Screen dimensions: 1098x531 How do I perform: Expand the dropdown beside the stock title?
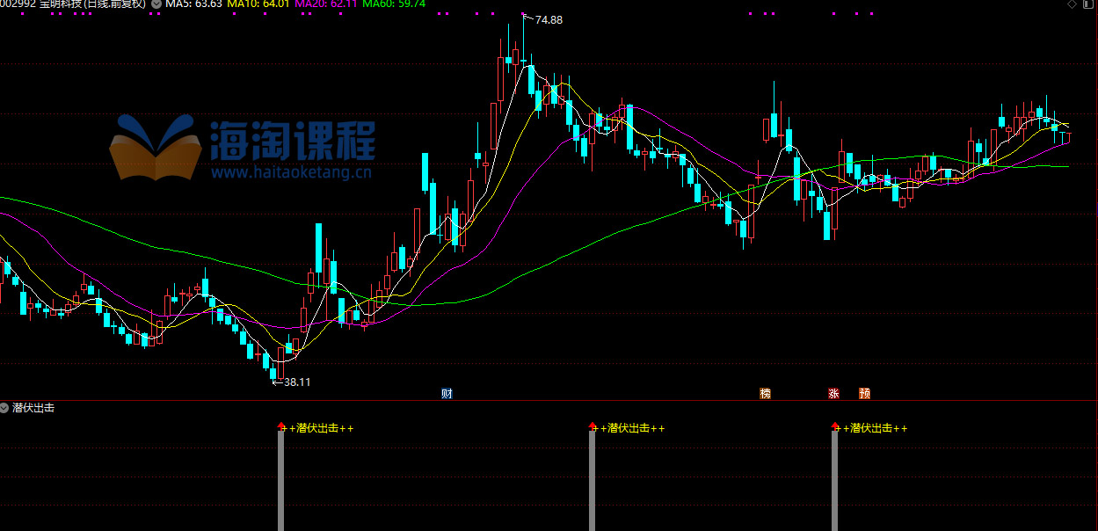pyautogui.click(x=156, y=4)
